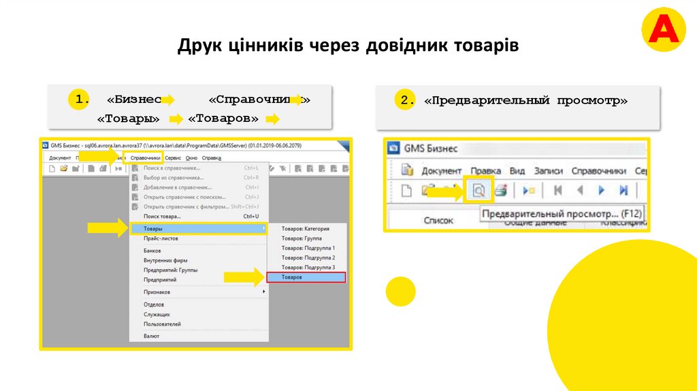Open the Вид menu
This screenshot has width=697, height=391.
pos(517,171)
